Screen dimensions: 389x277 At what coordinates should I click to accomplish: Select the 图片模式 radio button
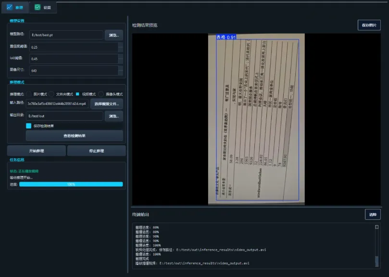(x=29, y=94)
